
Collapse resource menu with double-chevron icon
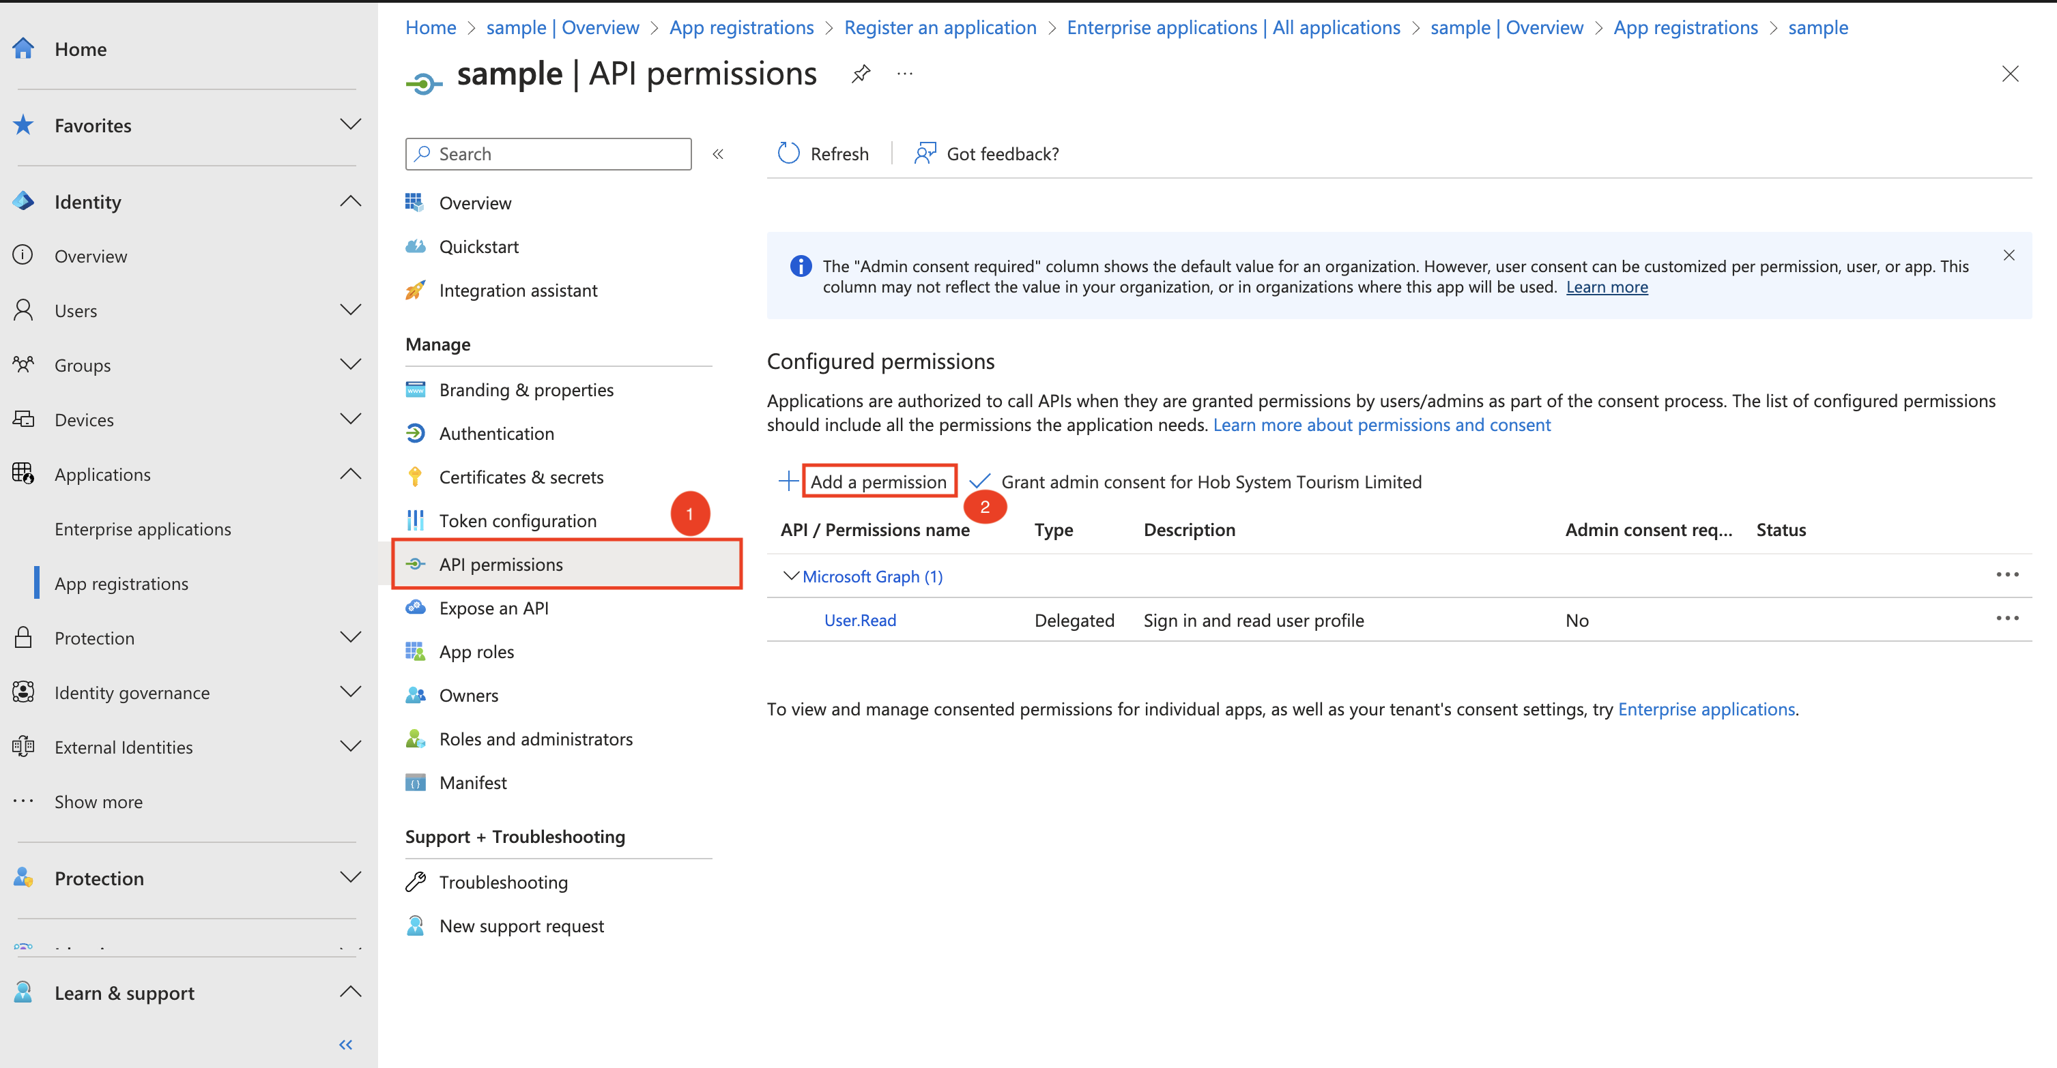coord(718,154)
